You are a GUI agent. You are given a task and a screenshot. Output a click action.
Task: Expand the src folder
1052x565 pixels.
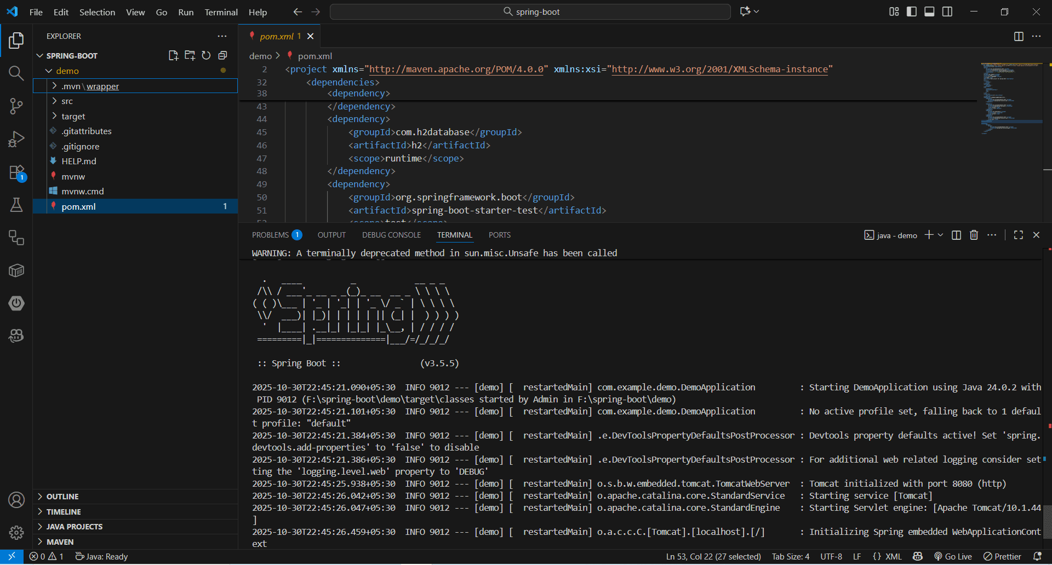pos(135,101)
